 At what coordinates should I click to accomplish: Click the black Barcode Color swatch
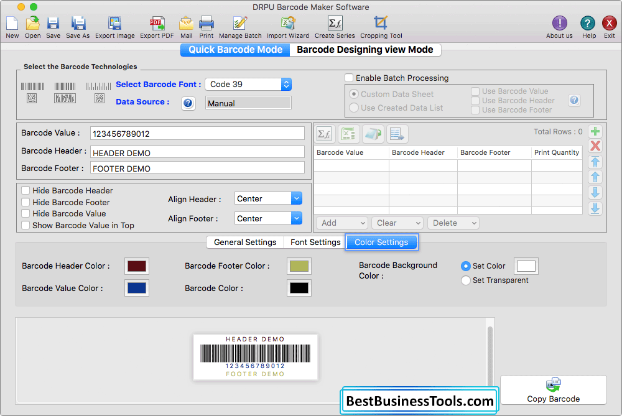click(299, 289)
